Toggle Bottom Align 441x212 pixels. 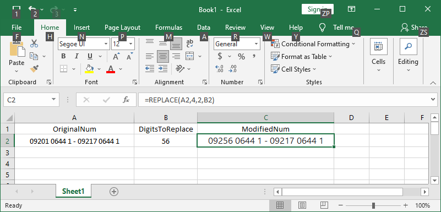[176, 44]
